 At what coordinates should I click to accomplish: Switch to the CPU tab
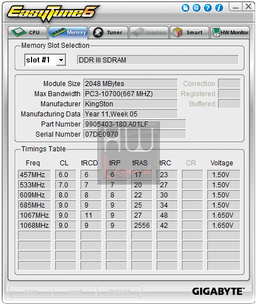28,33
